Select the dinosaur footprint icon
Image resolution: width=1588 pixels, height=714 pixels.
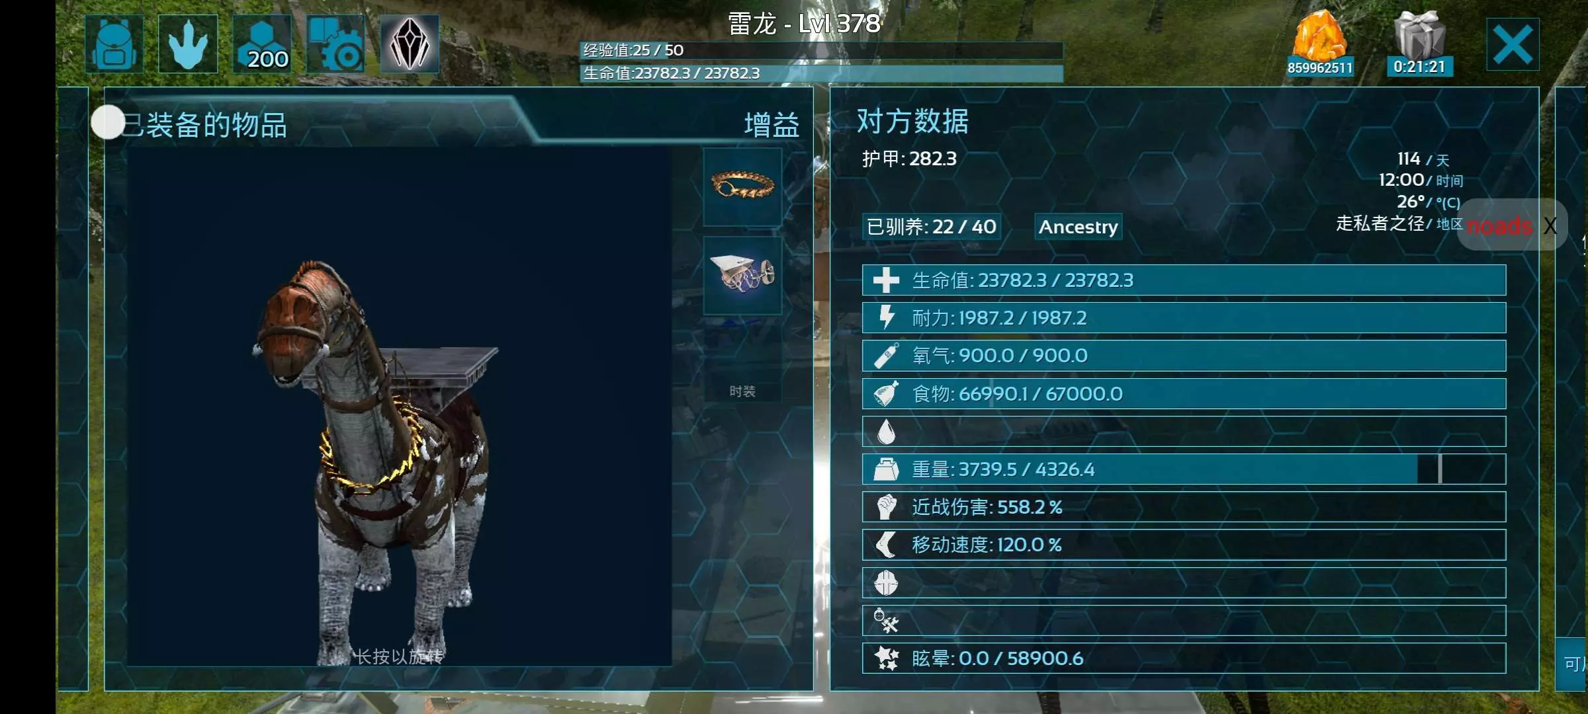[x=188, y=44]
